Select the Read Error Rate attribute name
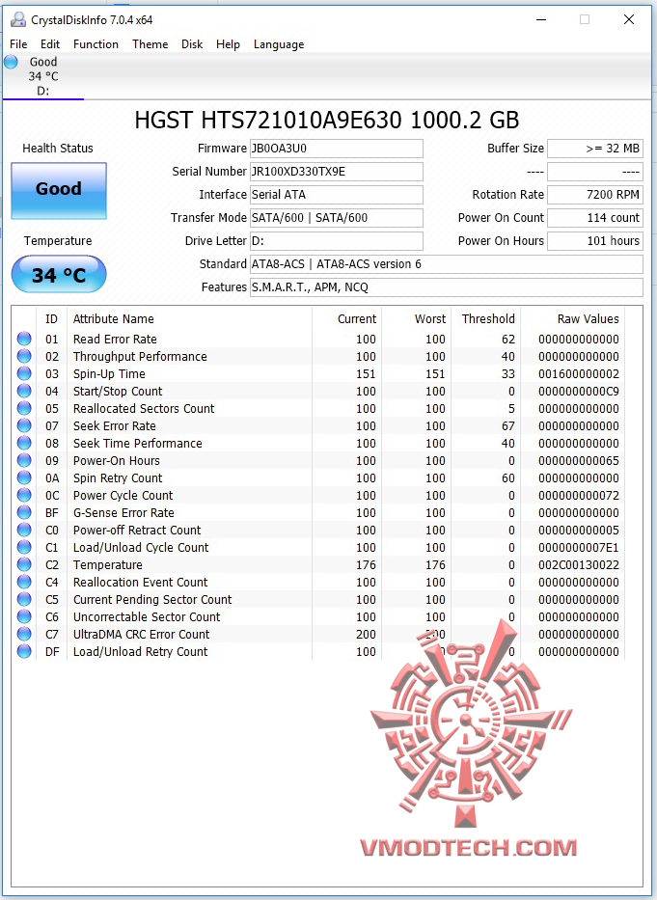The height and width of the screenshot is (900, 657). (x=115, y=340)
